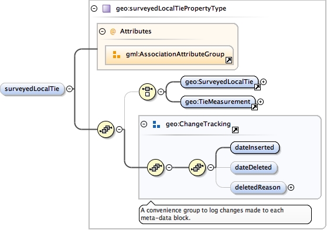Image resolution: width=327 pixels, height=230 pixels.
Task: Select the dateInserted element
Action: tap(255, 147)
